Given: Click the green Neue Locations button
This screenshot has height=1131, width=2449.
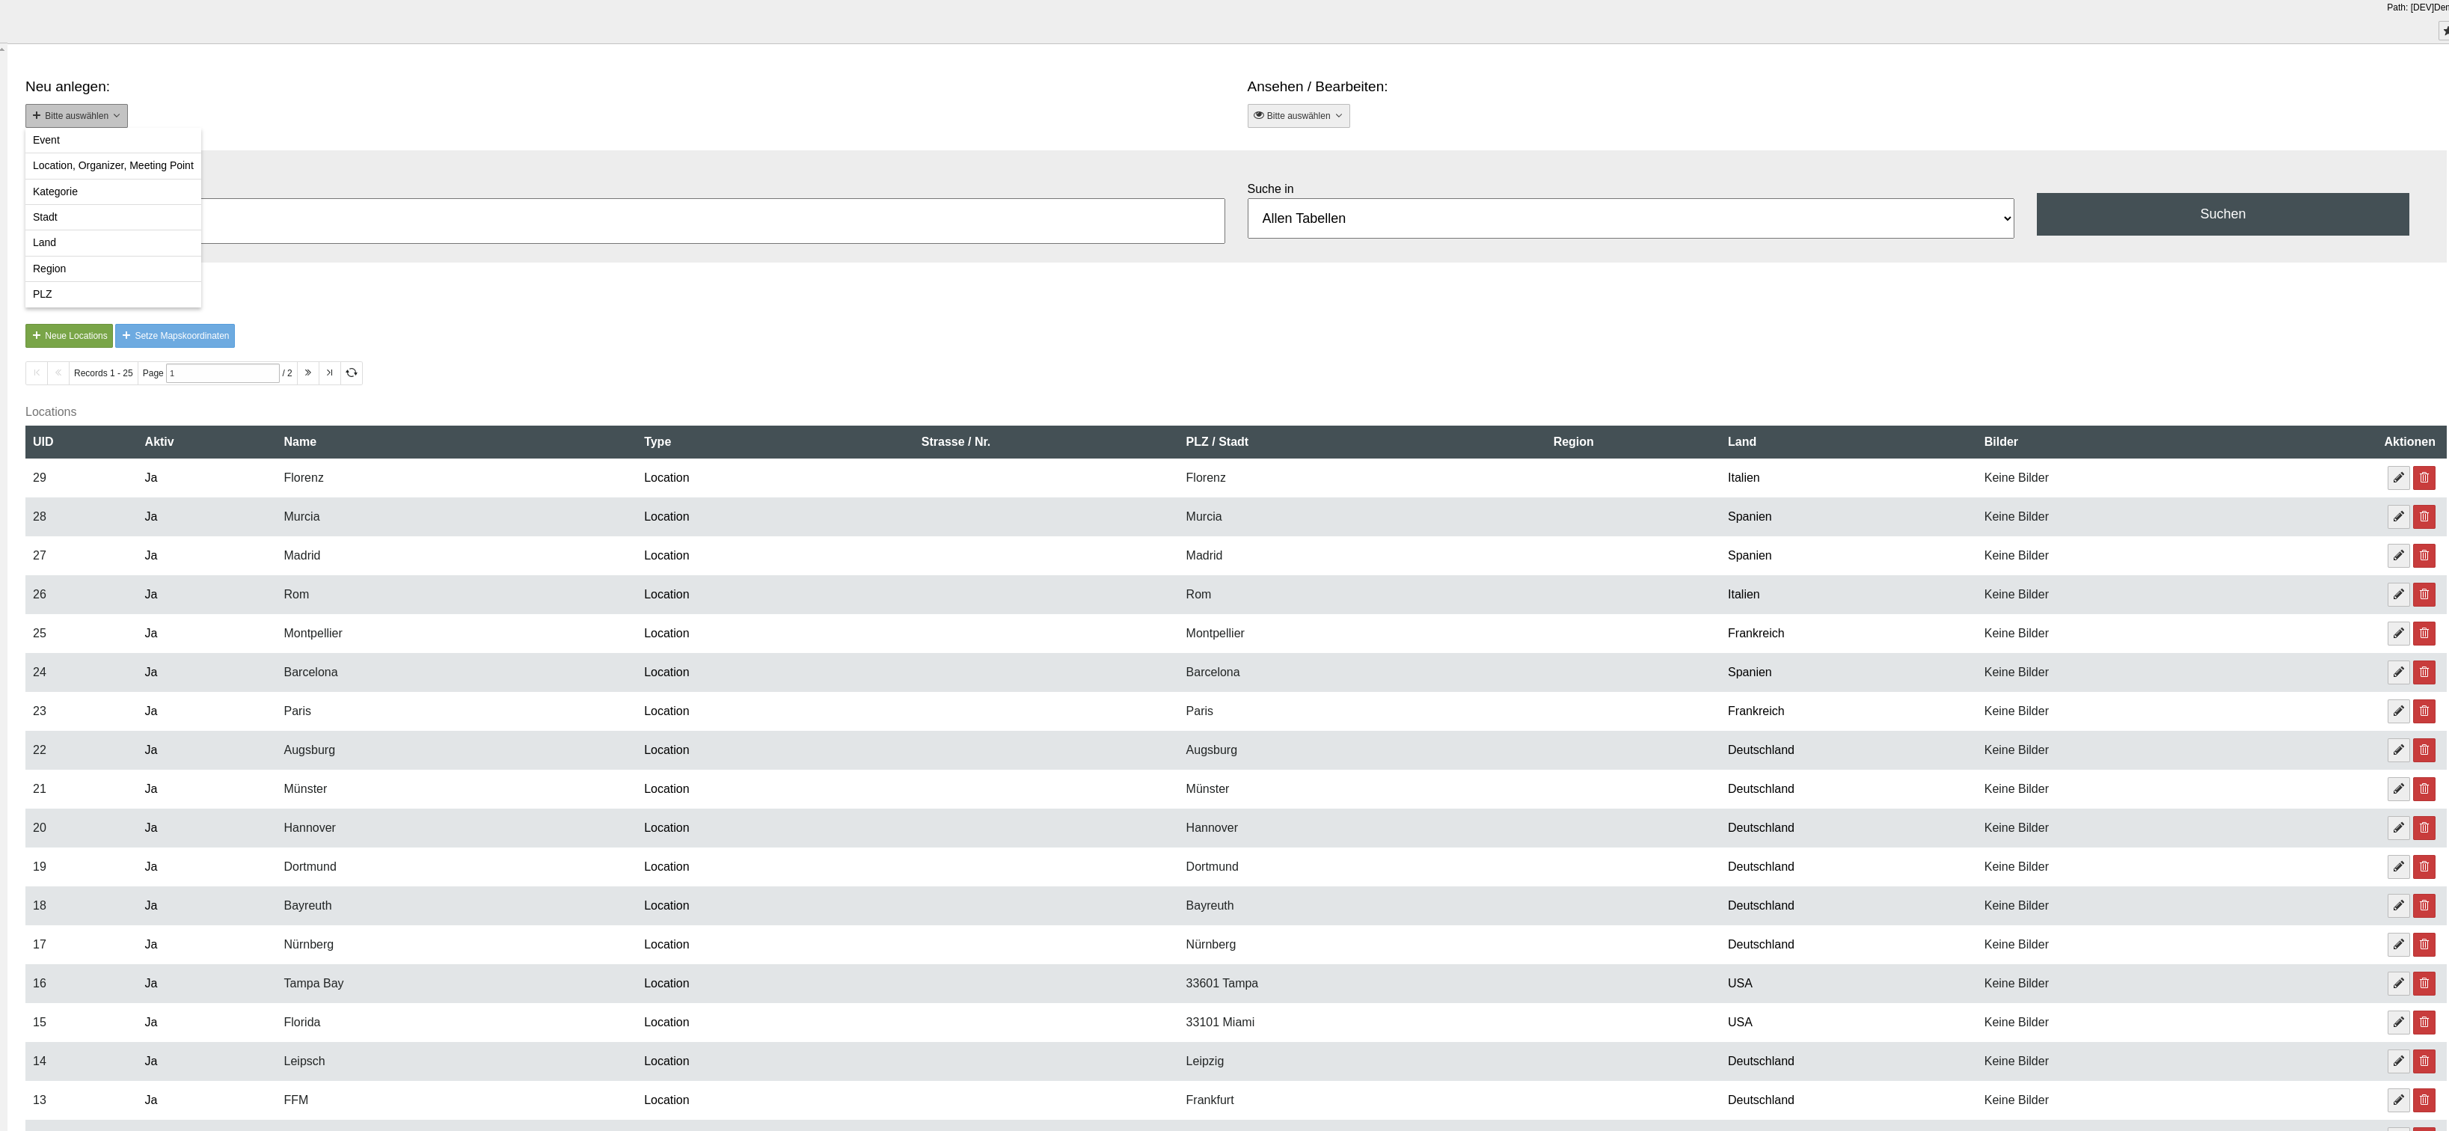Looking at the screenshot, I should tap(69, 337).
